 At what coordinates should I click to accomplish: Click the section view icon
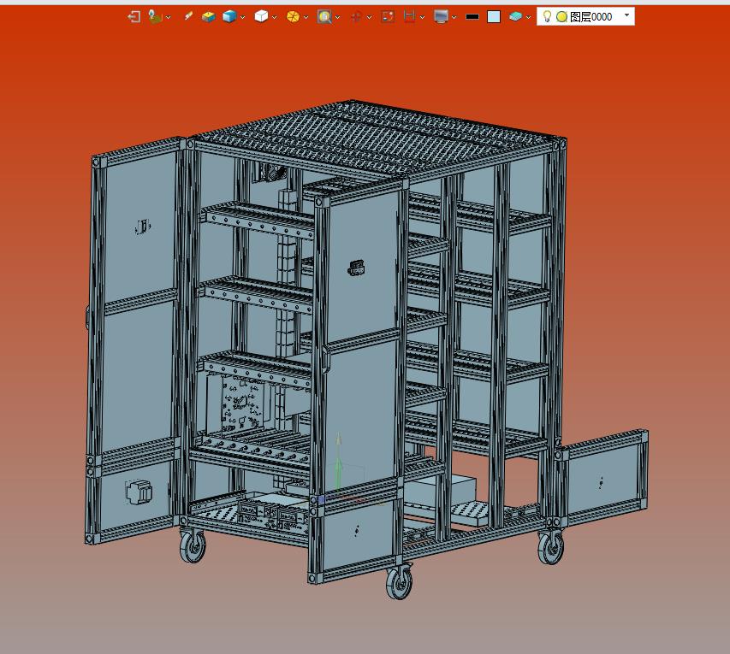pyautogui.click(x=409, y=16)
